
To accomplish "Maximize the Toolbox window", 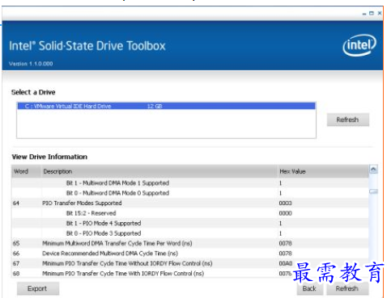I will point(372,13).
